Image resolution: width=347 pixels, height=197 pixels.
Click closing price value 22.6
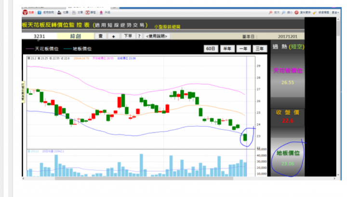288,121
